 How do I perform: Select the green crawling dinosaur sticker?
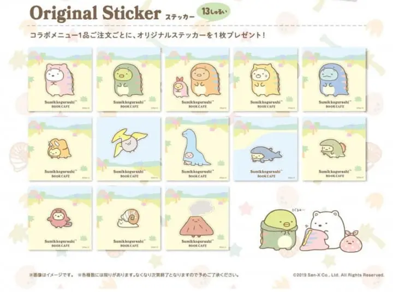(x=335, y=149)
